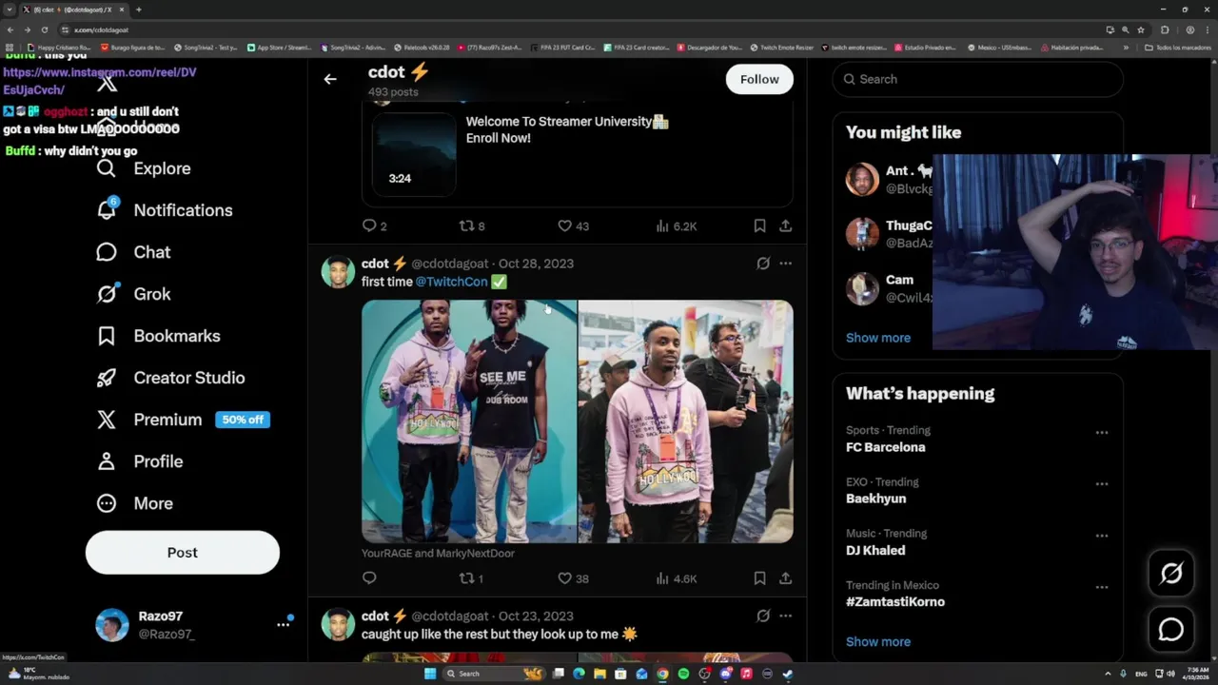Open Premium in the sidebar
This screenshot has height=685, width=1218.
[149, 420]
